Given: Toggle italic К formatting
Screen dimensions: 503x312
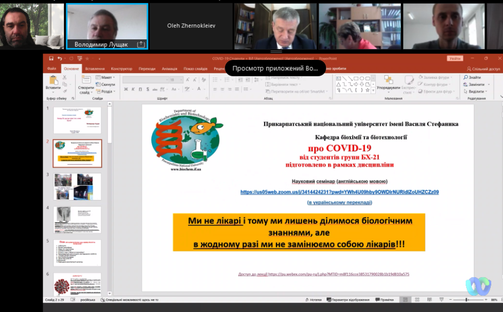Looking at the screenshot, I should coord(133,89).
